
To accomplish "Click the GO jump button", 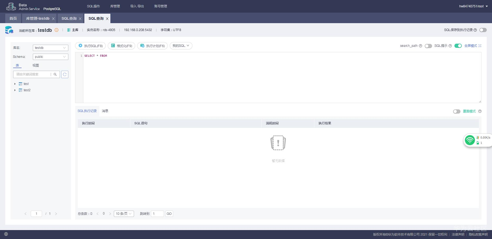I will tap(169, 214).
